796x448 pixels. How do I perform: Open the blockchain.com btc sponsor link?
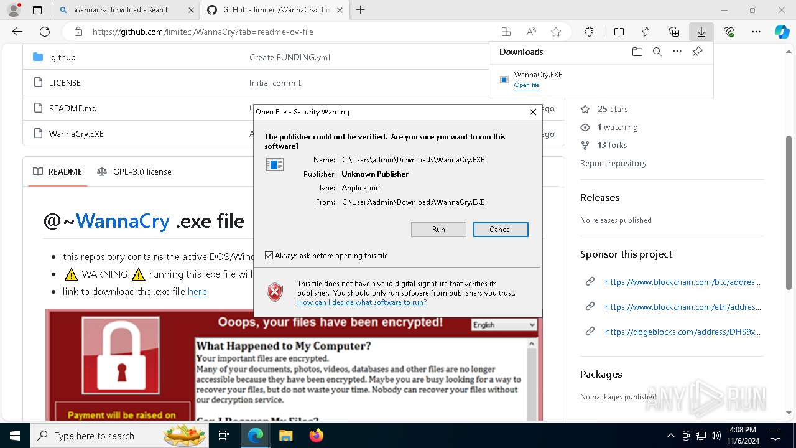[x=682, y=282]
